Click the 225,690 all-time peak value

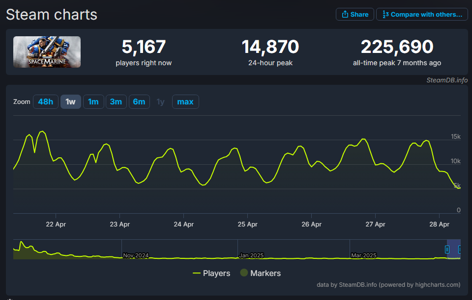pos(397,47)
